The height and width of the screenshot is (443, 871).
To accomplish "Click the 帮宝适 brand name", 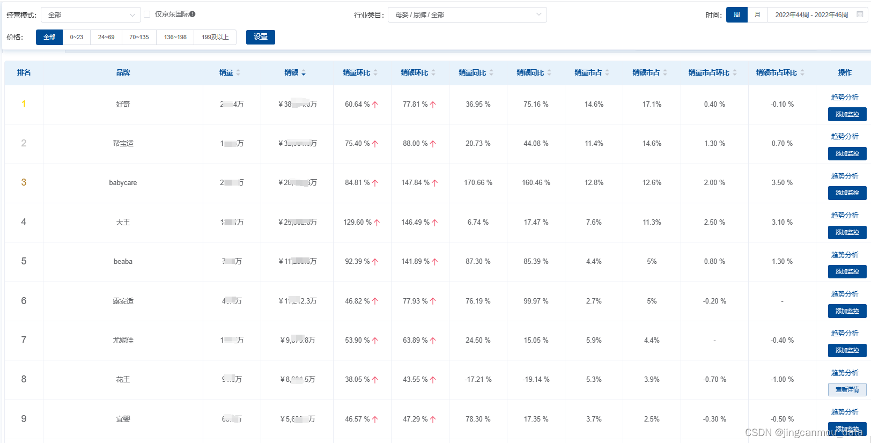I will (x=123, y=143).
